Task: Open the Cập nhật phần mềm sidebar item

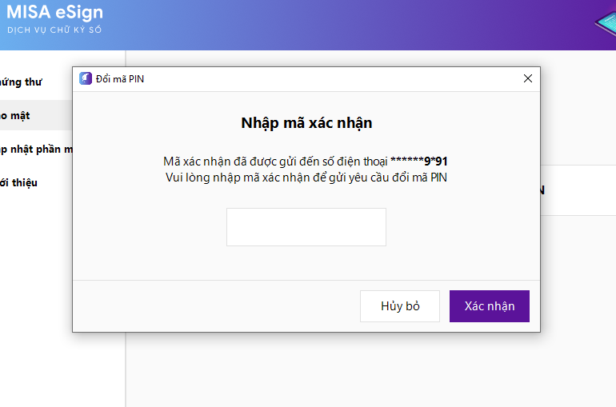Action: click(36, 150)
